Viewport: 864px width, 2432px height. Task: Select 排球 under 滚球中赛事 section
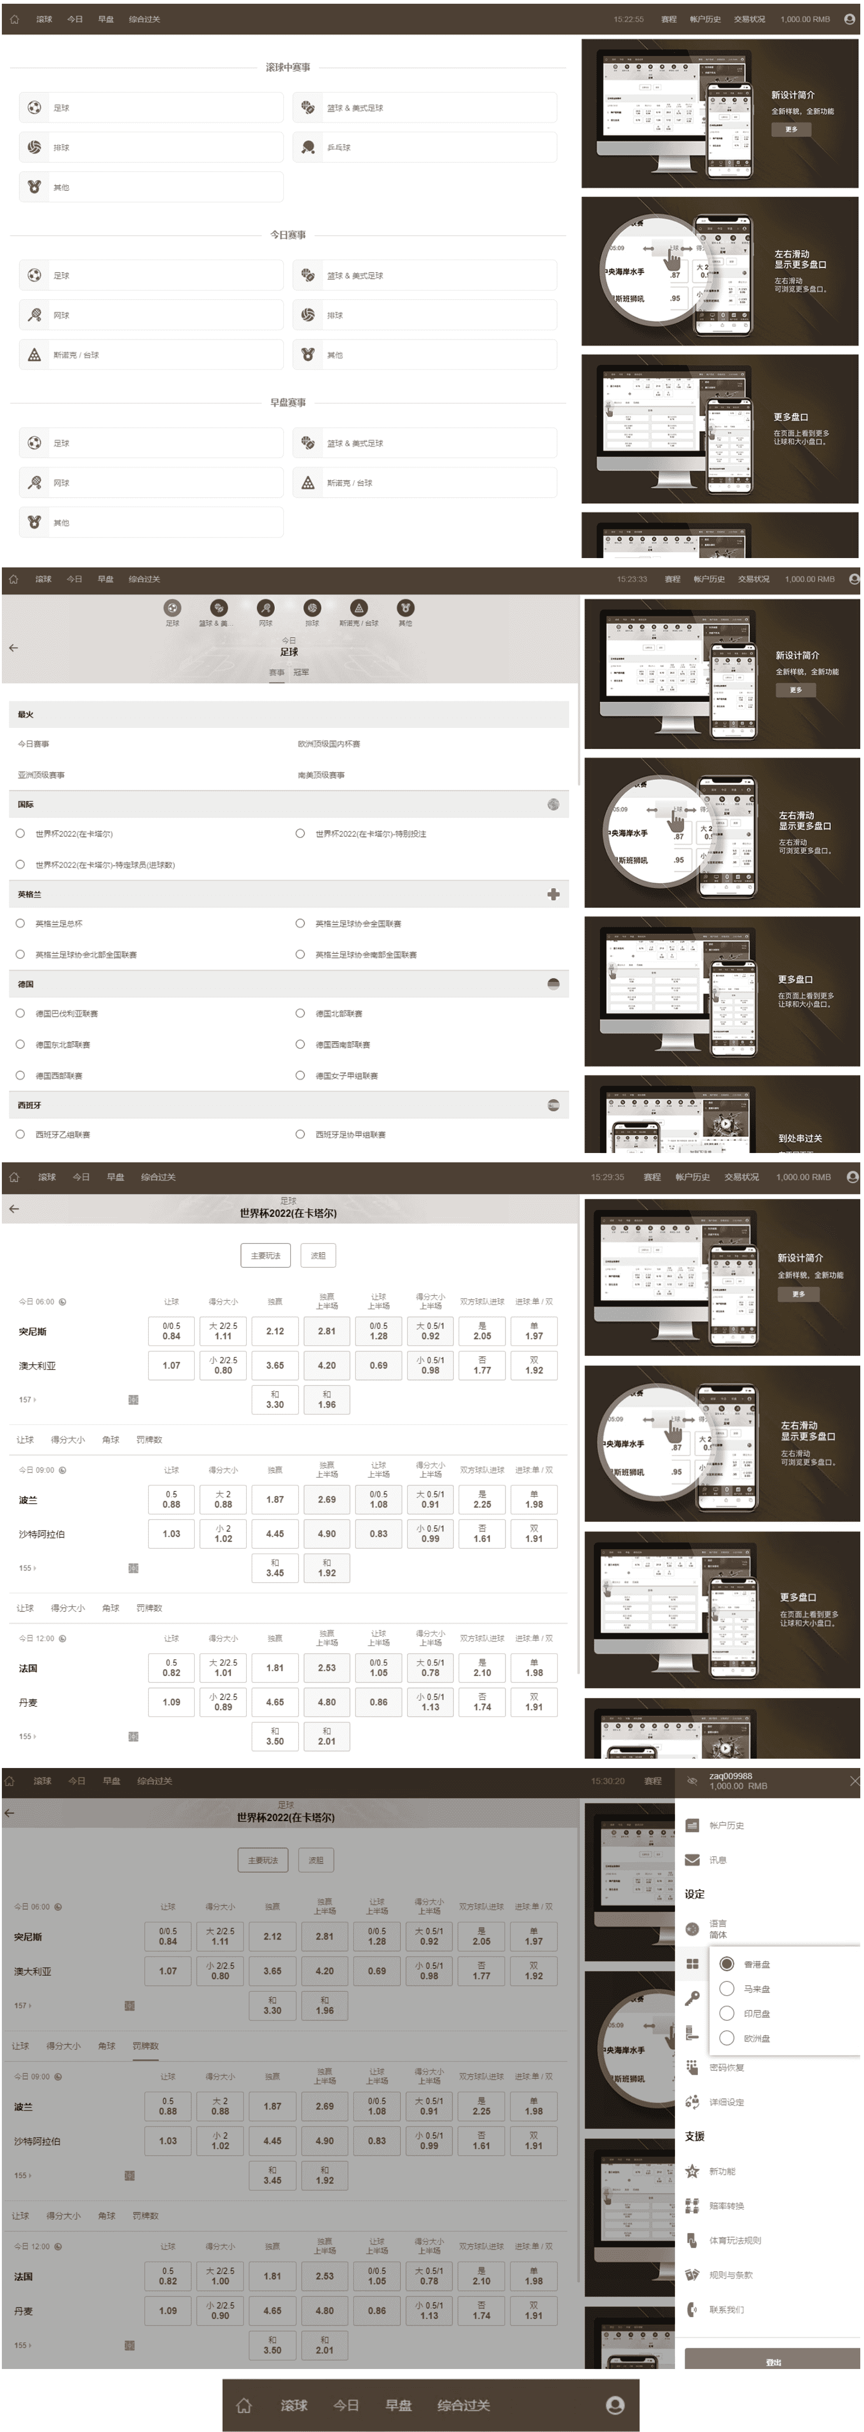click(x=151, y=147)
